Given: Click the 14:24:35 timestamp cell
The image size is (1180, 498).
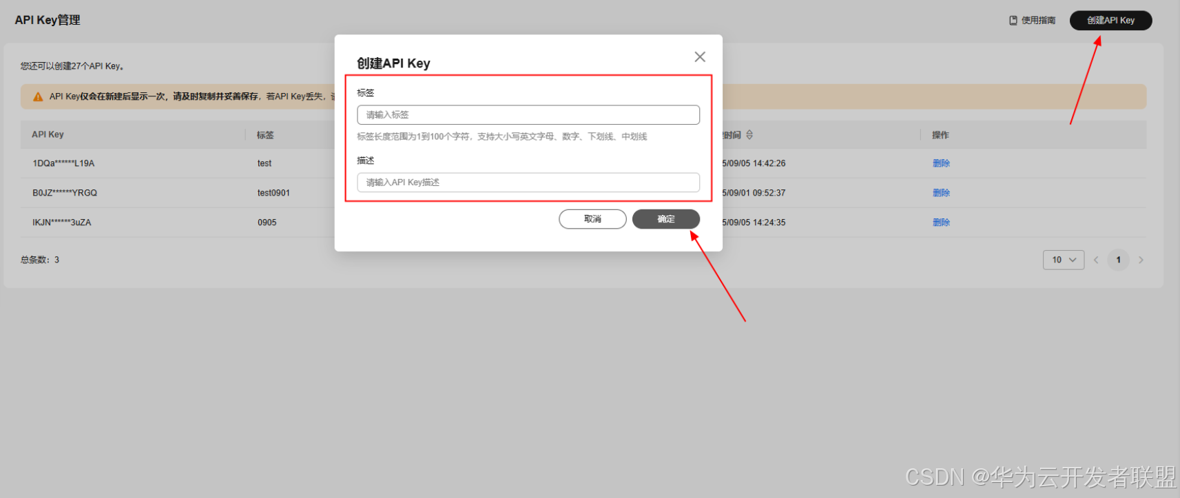Looking at the screenshot, I should (754, 223).
